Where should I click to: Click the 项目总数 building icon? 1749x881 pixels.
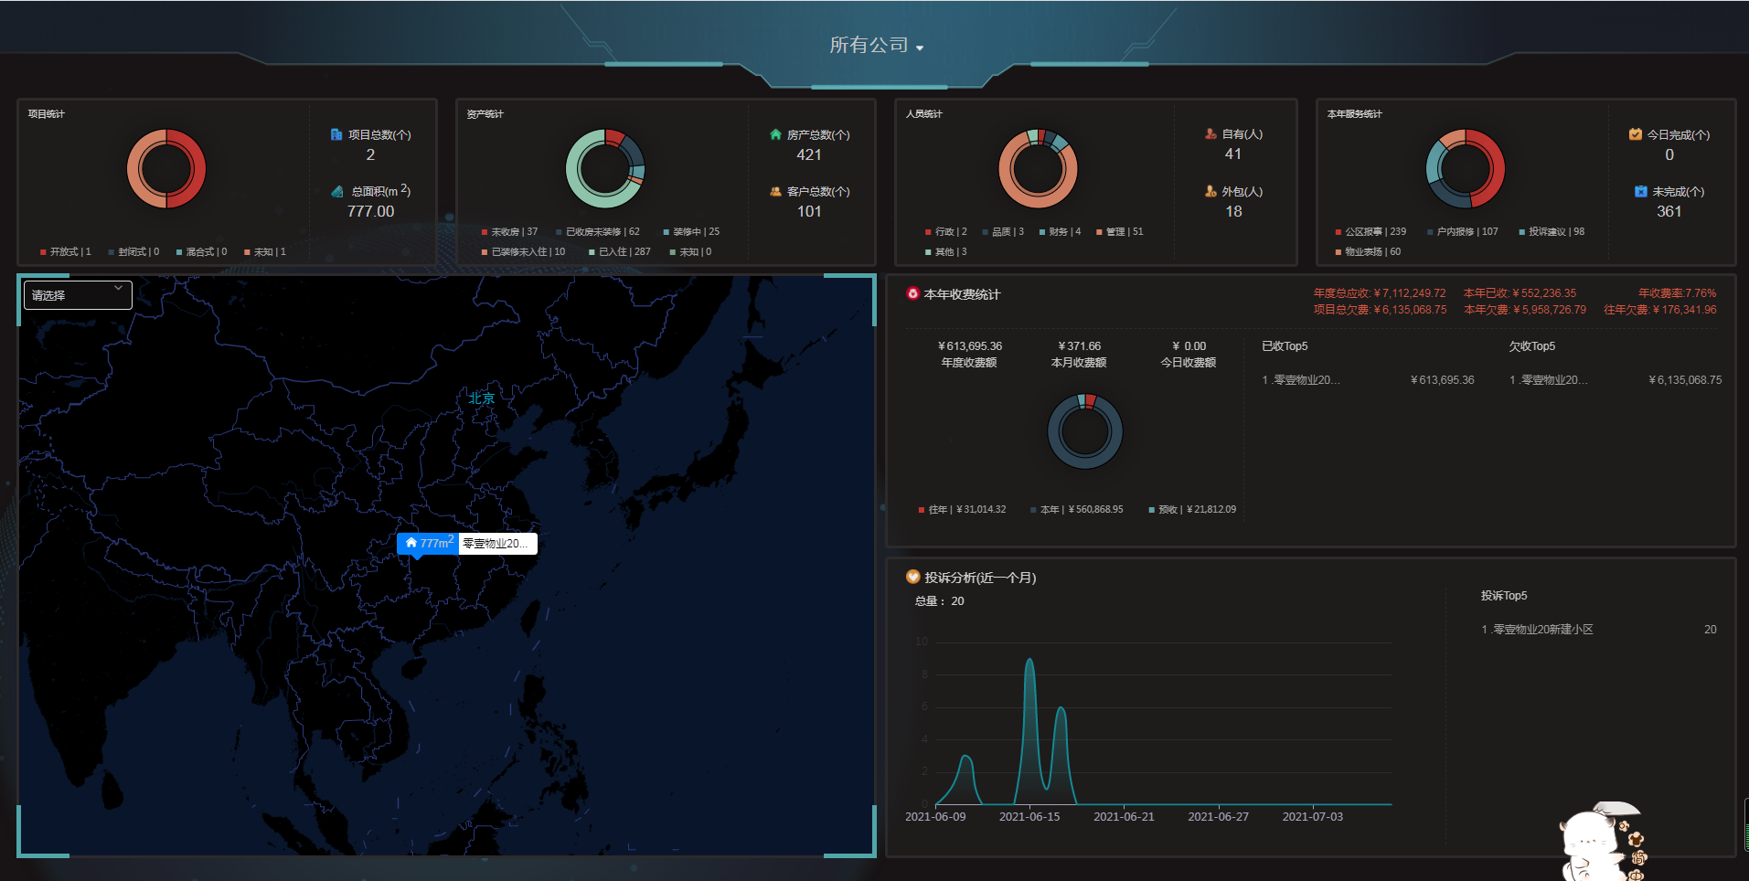pos(336,134)
